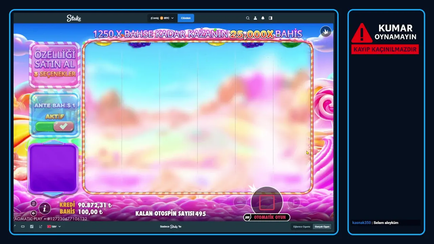This screenshot has width=434, height=244.
Task: Click the Stake logo
Action: tap(74, 18)
